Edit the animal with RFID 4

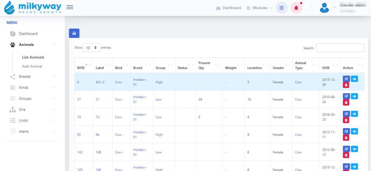pos(346,79)
